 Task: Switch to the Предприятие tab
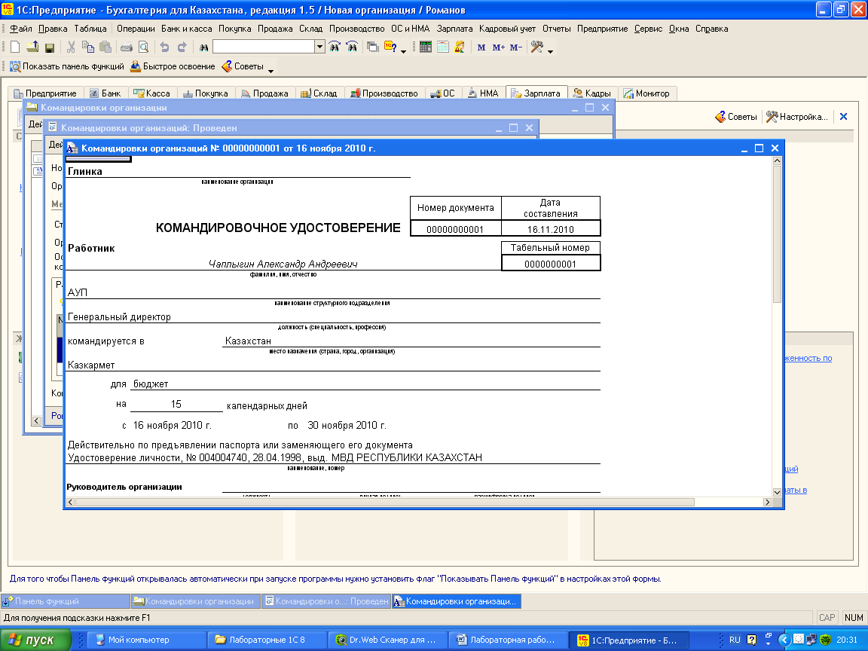pyautogui.click(x=45, y=93)
